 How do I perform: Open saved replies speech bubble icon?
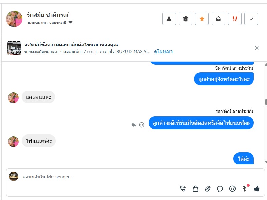220,188
